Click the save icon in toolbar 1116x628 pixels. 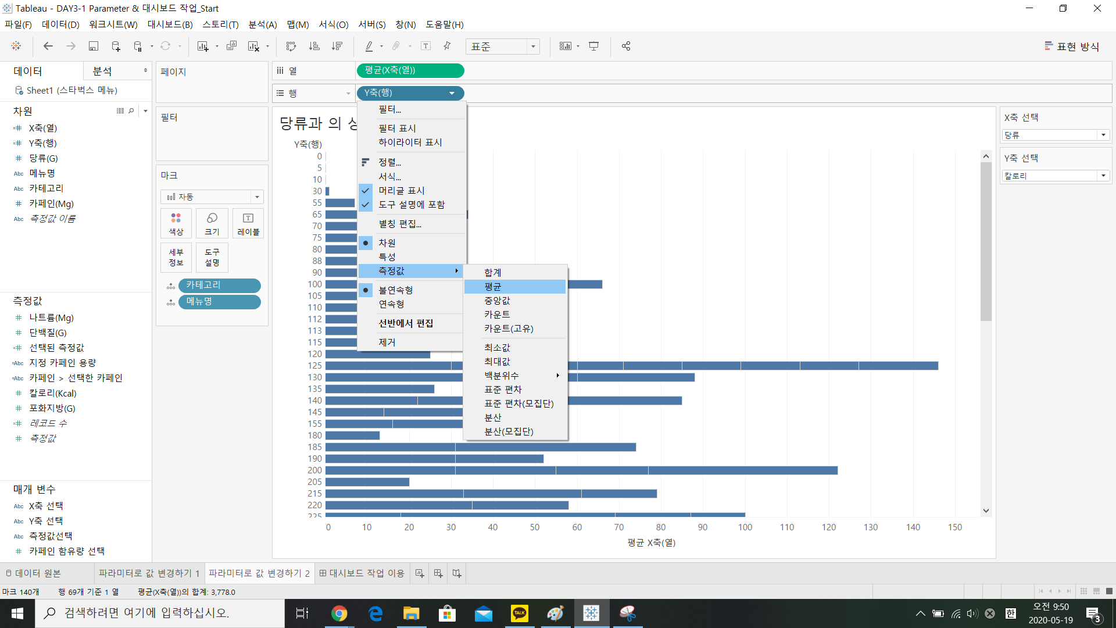tap(93, 46)
